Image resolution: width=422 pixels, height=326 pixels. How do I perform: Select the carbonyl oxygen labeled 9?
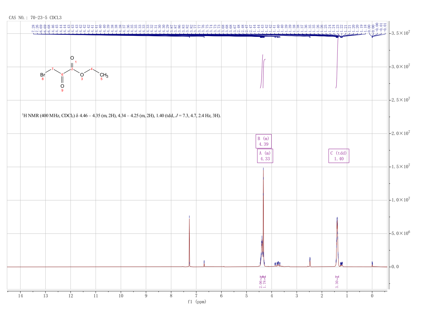tap(62, 86)
